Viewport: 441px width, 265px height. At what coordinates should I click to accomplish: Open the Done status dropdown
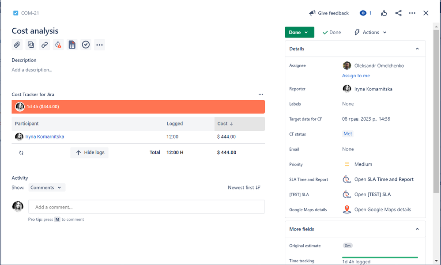click(x=299, y=32)
